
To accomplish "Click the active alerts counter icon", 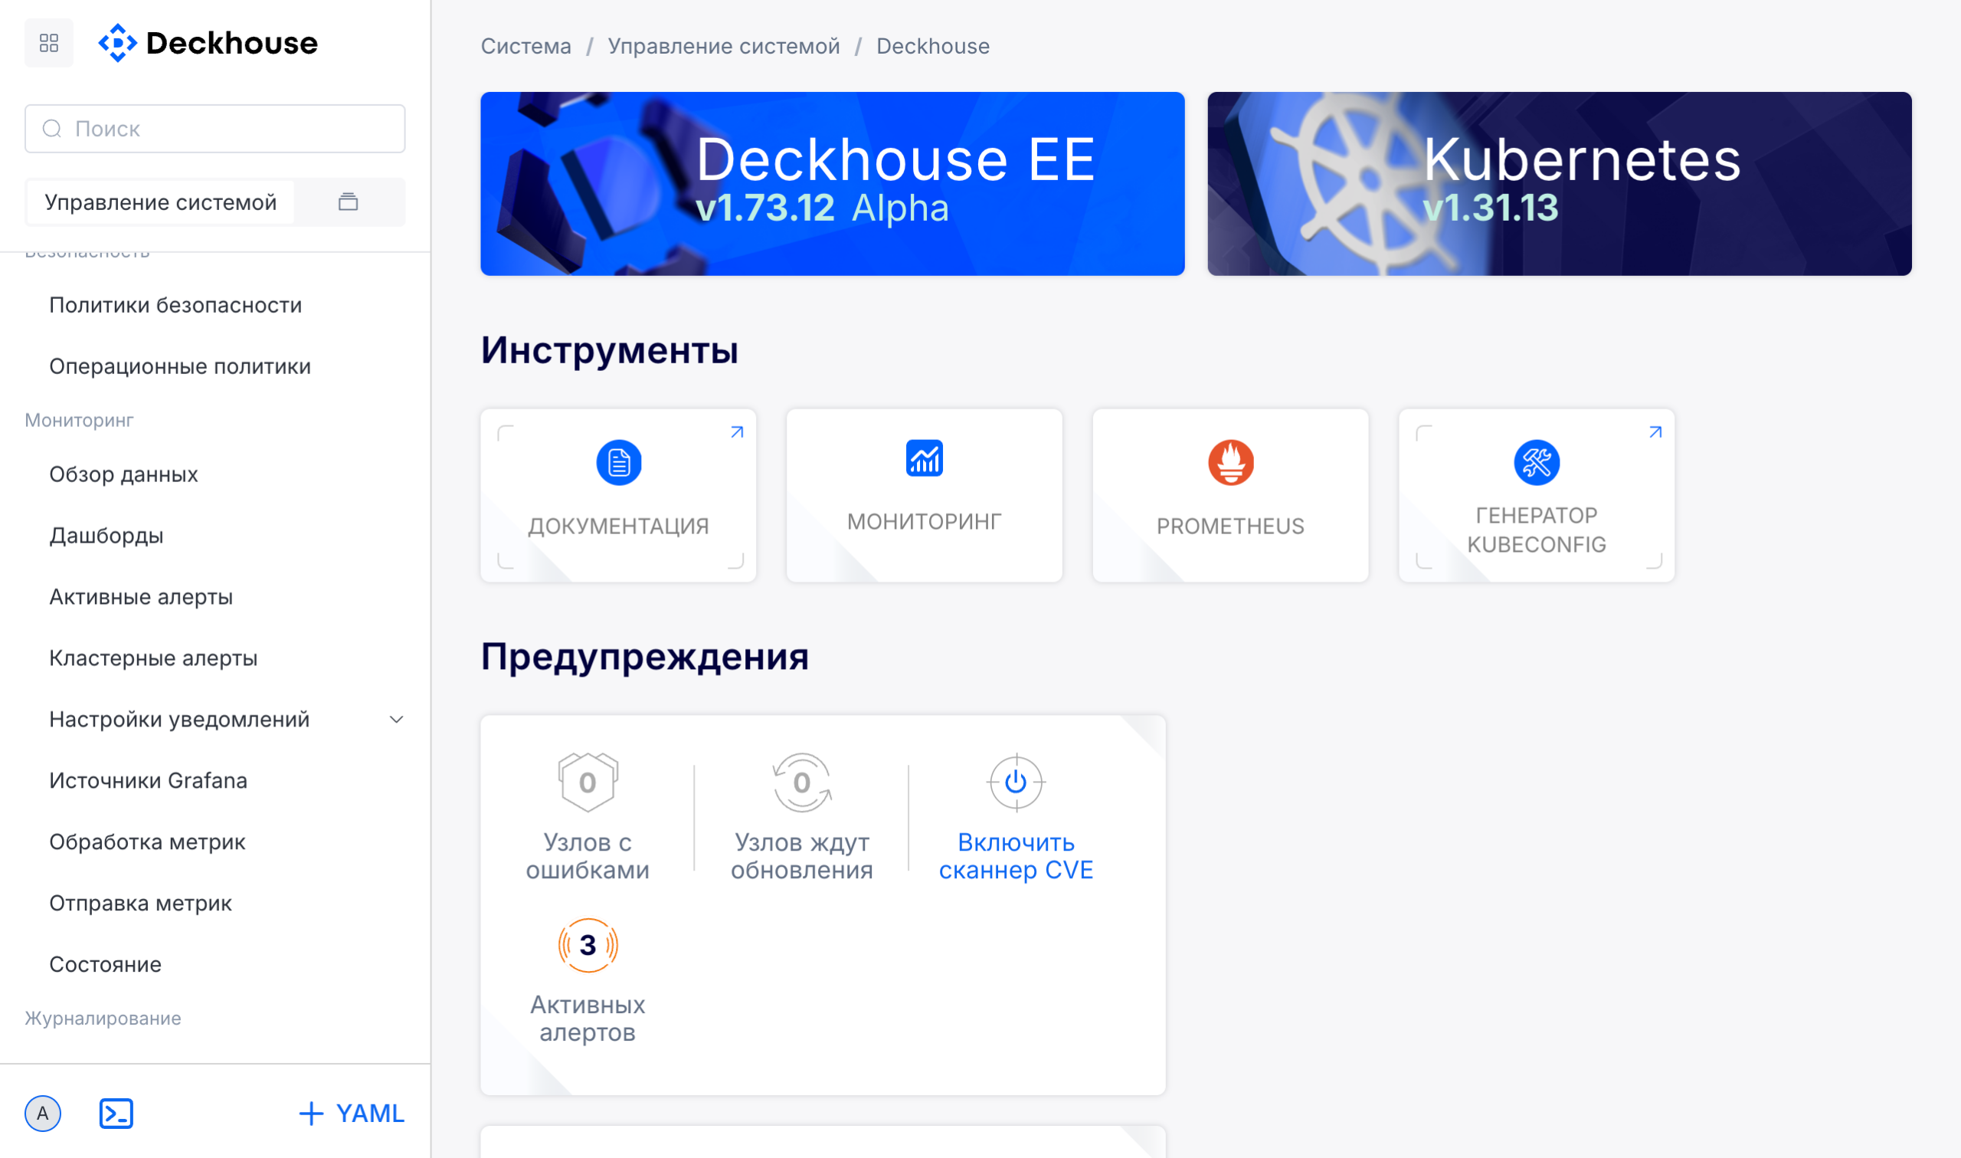I will 588,945.
